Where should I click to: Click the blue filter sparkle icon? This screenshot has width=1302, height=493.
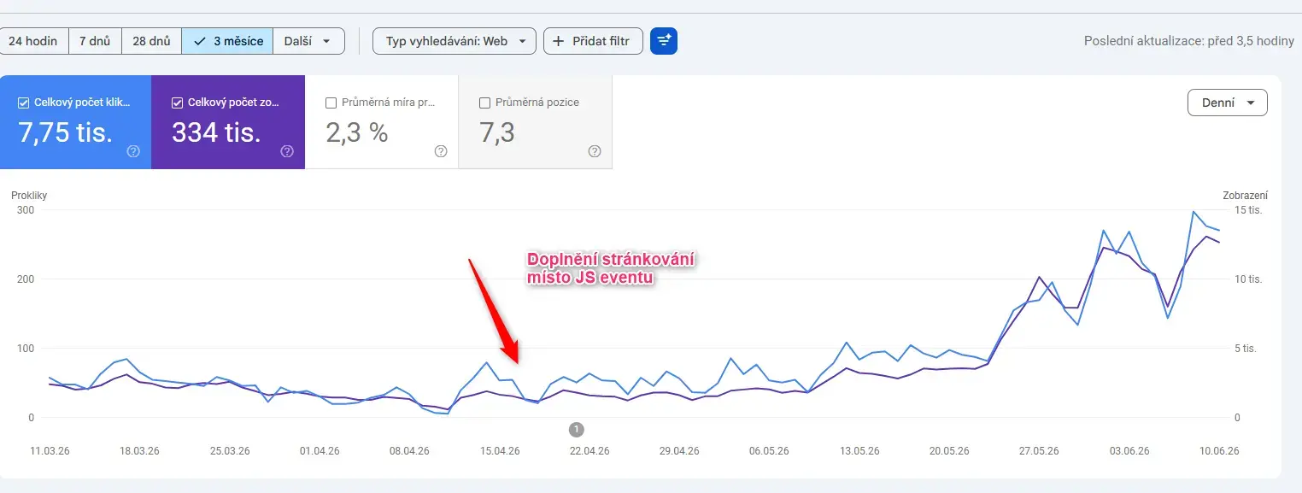[664, 41]
